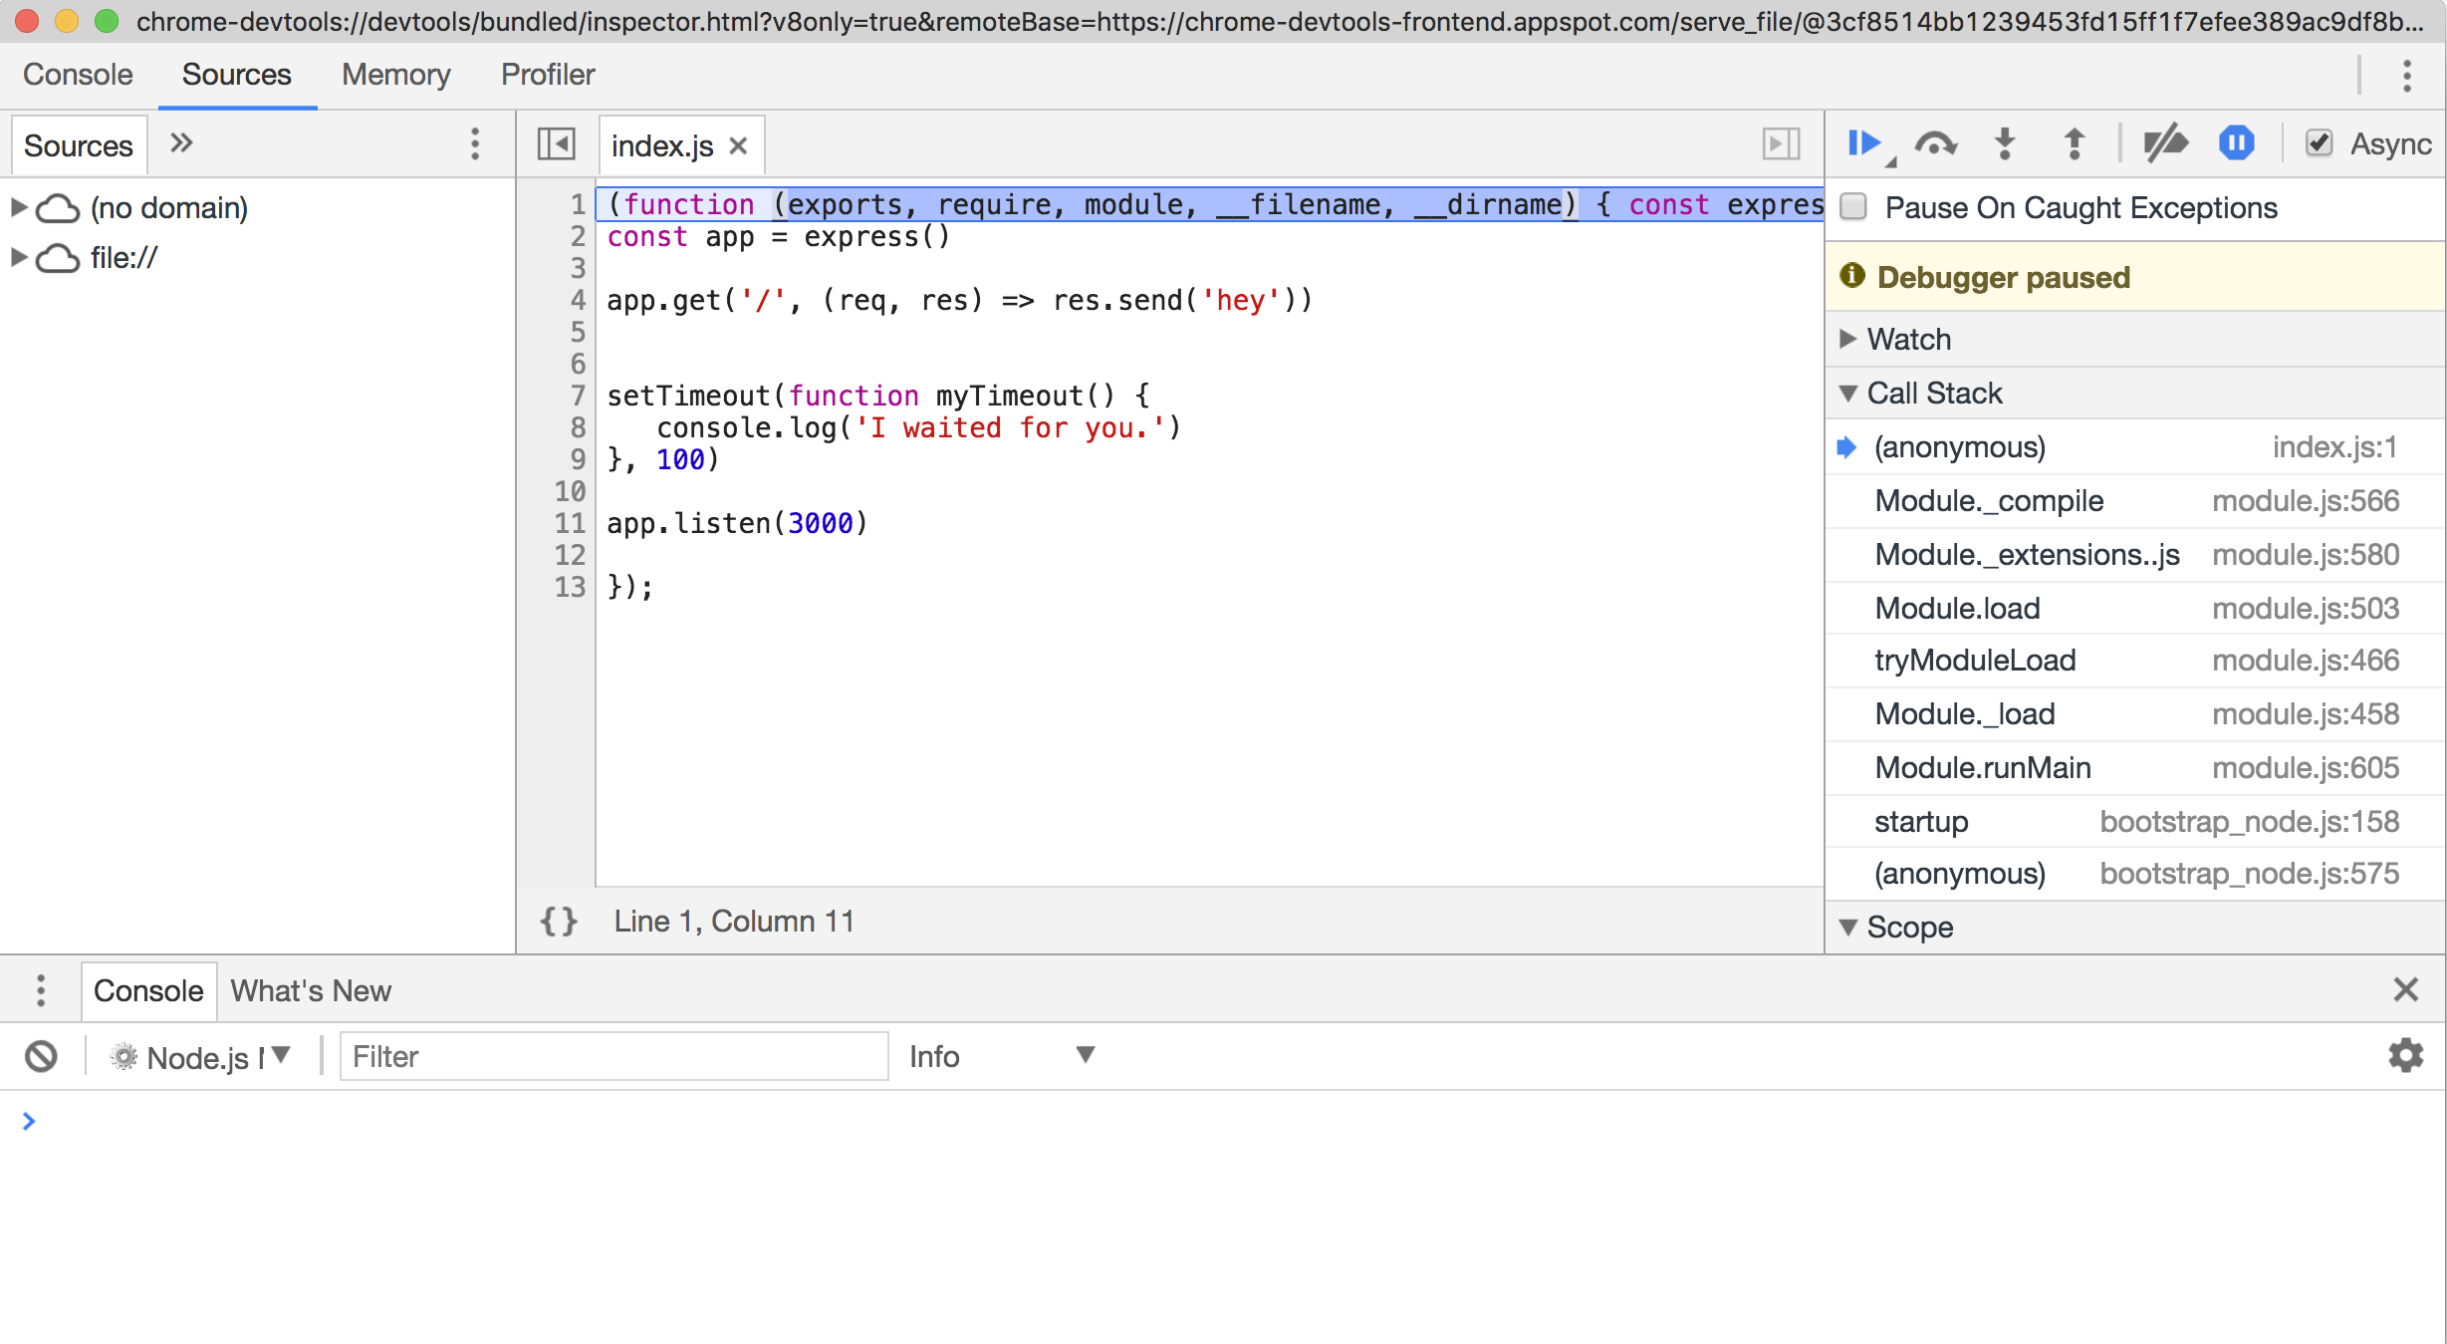This screenshot has height=1344, width=2447.
Task: Open the What's New drawer tab
Action: [x=311, y=991]
